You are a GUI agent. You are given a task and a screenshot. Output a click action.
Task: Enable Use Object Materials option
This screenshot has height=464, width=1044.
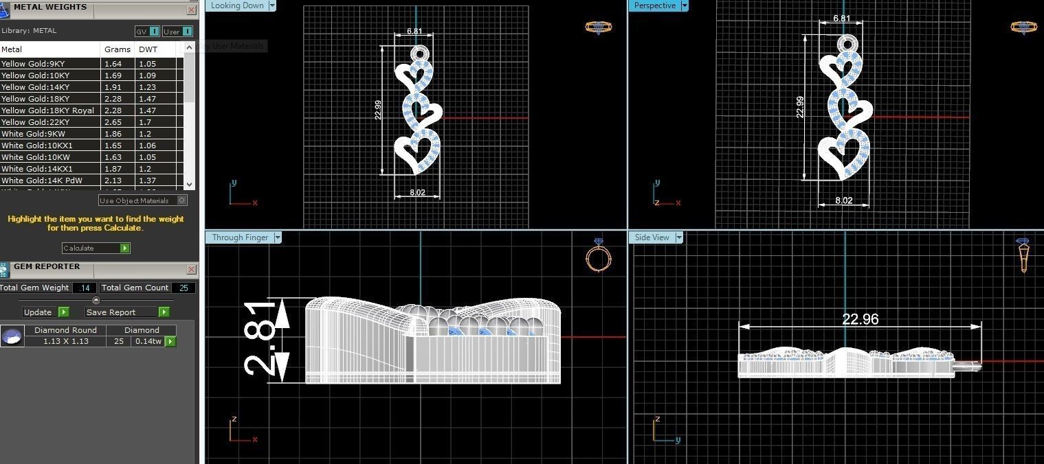click(143, 200)
